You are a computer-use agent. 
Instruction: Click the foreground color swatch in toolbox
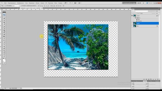(x=4, y=60)
